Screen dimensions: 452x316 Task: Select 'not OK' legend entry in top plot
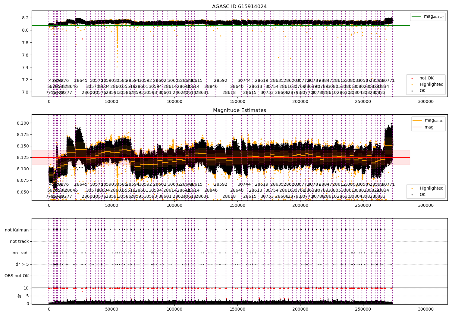426,78
